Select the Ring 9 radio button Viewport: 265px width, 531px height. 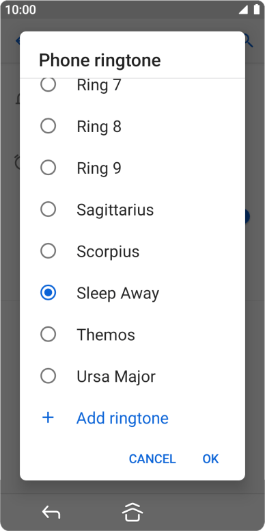click(48, 168)
